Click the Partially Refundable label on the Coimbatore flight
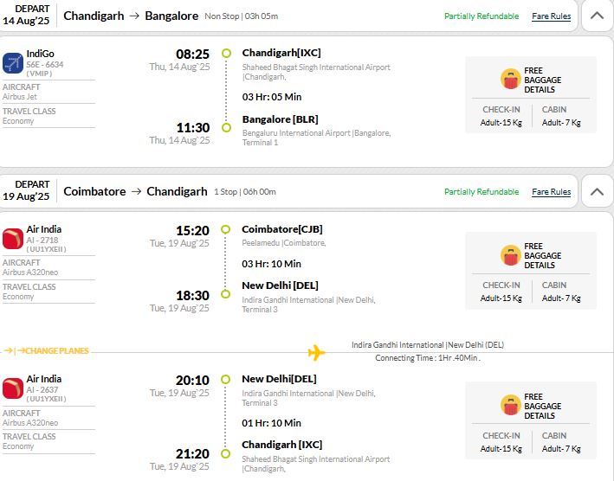Viewport: 614px width, 481px height. pos(482,192)
